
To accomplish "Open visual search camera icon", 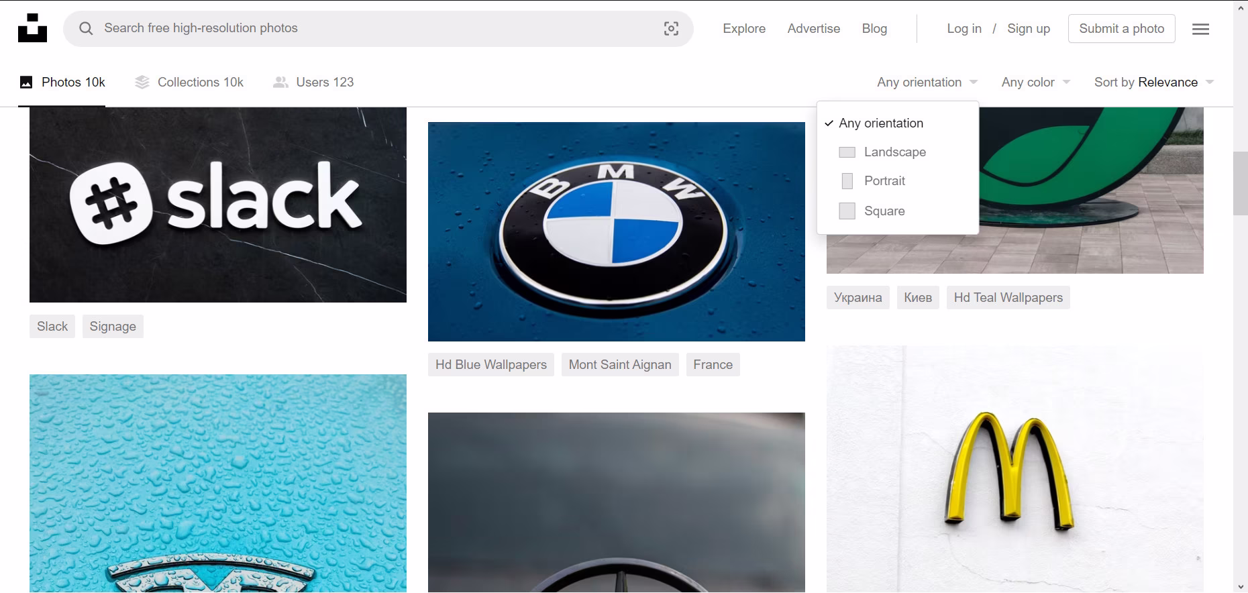I will [671, 28].
